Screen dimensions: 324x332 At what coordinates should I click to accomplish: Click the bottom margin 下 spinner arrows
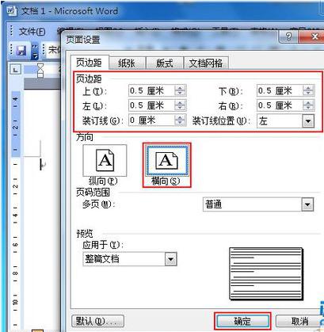tap(308, 91)
